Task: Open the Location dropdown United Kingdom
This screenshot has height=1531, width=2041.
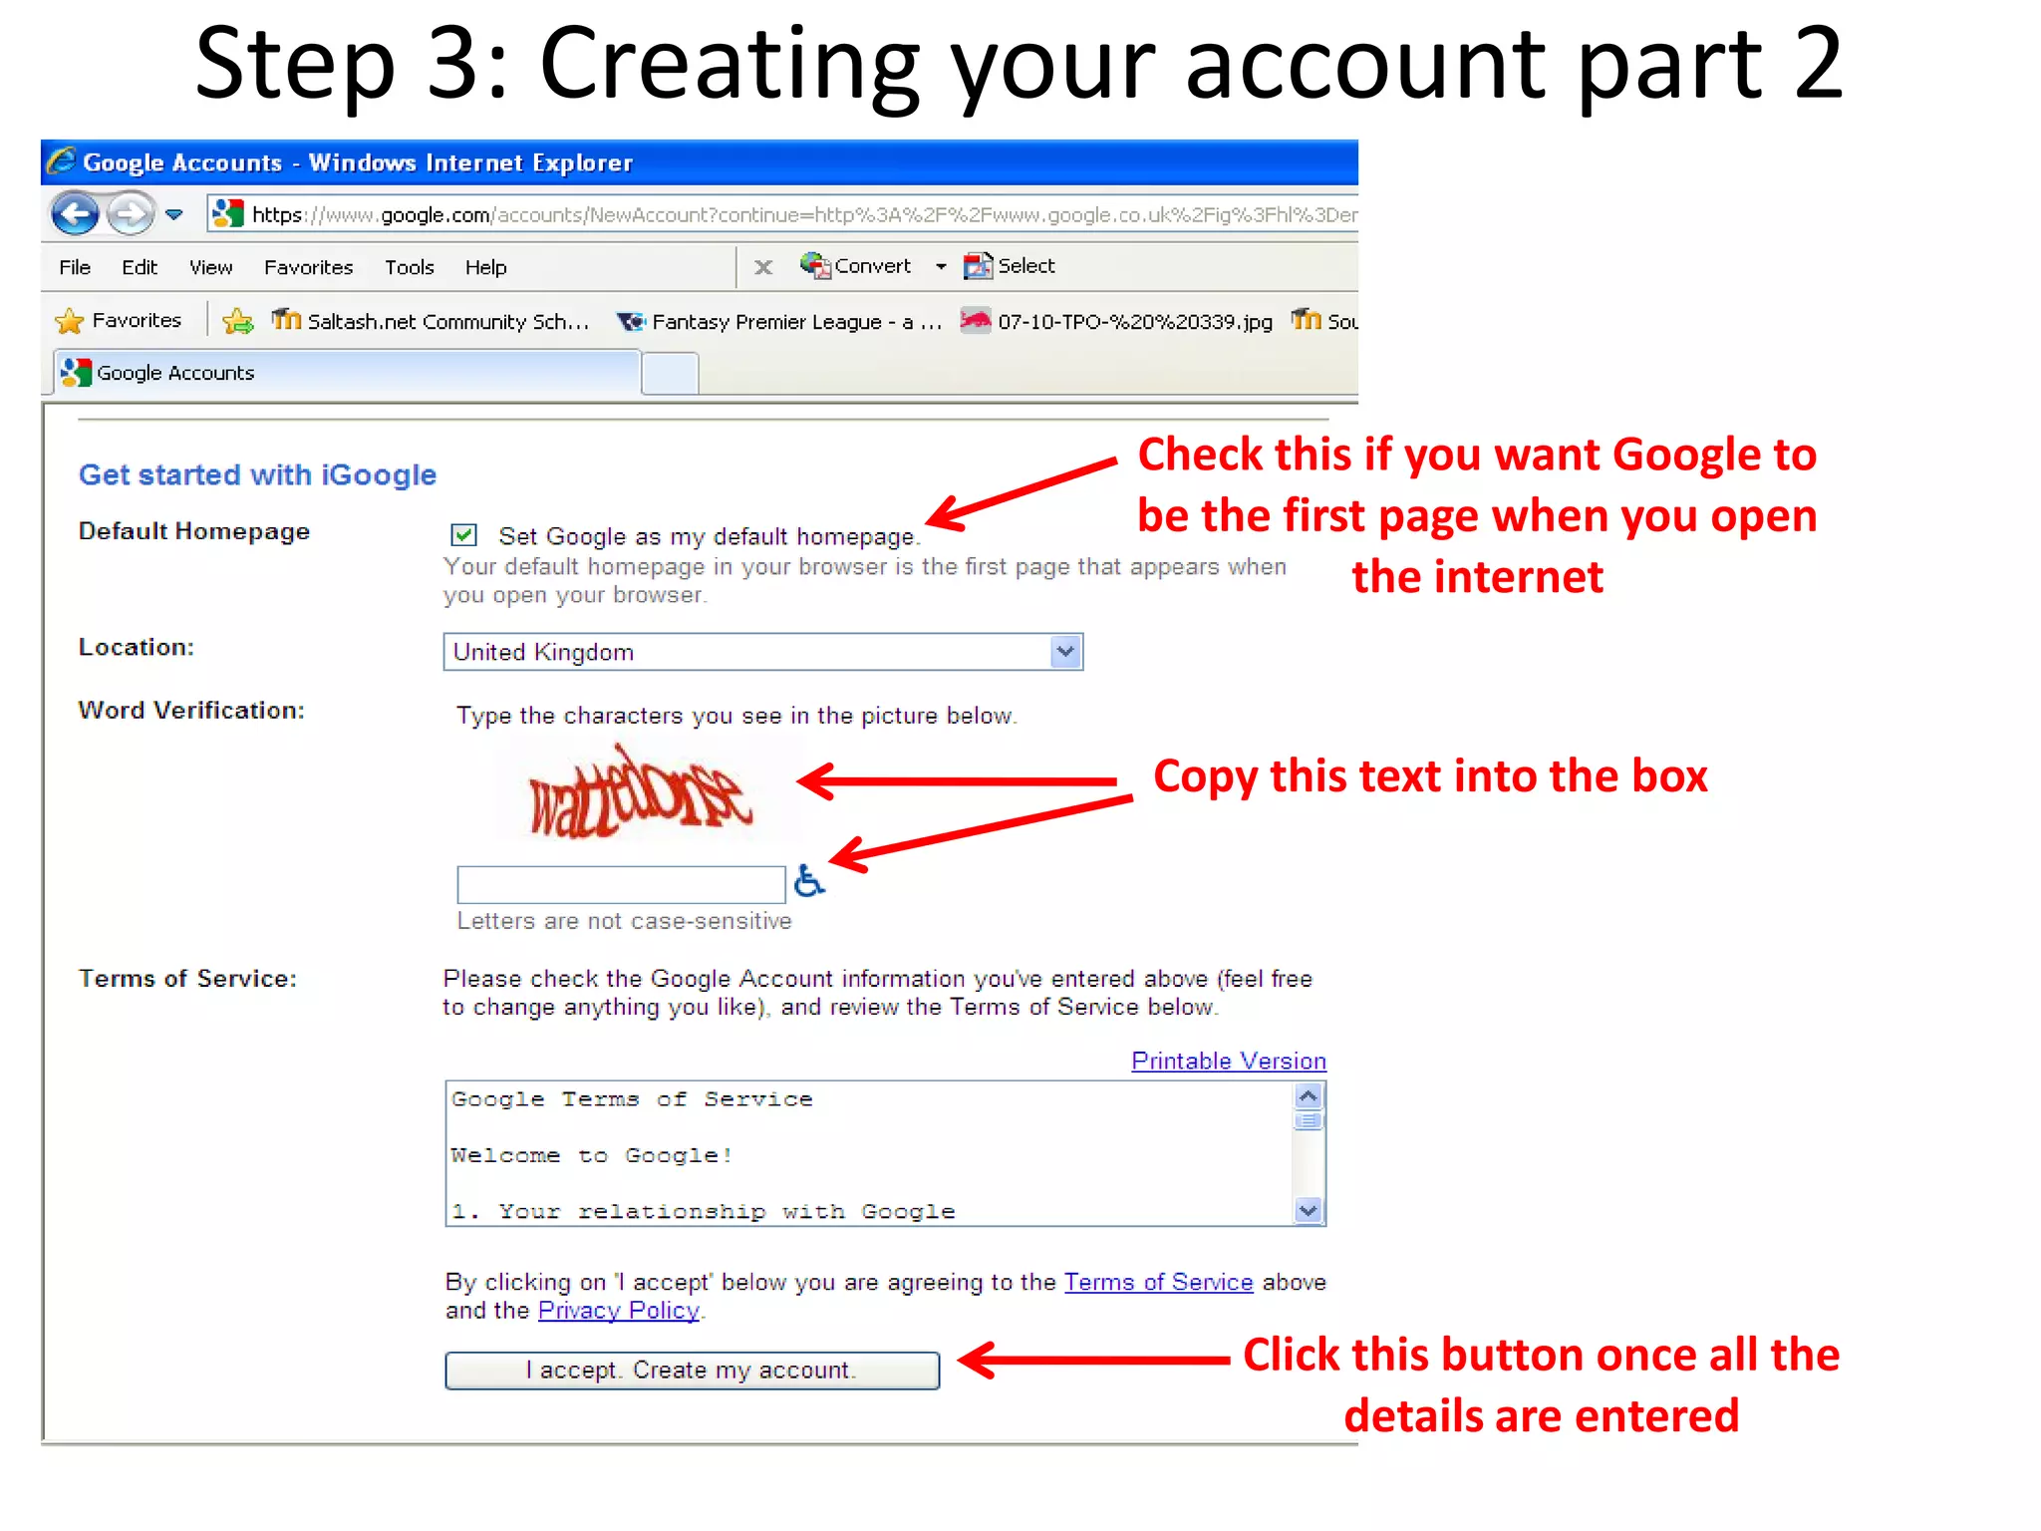Action: (x=763, y=652)
